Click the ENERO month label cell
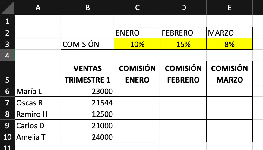 [137, 33]
